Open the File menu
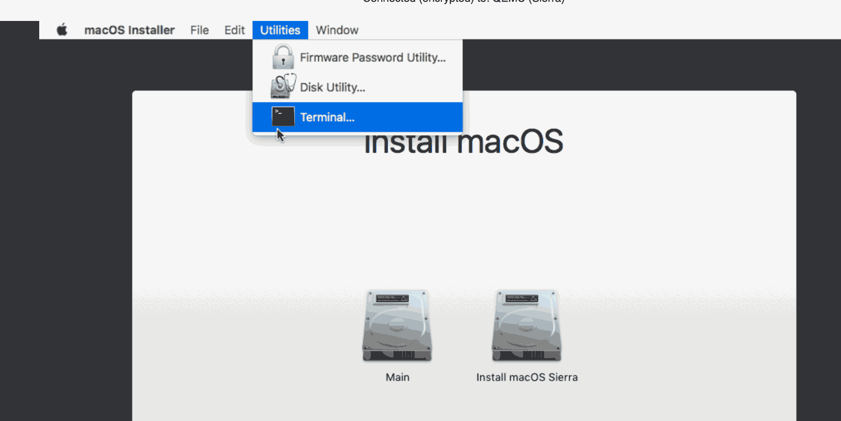841x421 pixels. pyautogui.click(x=199, y=30)
